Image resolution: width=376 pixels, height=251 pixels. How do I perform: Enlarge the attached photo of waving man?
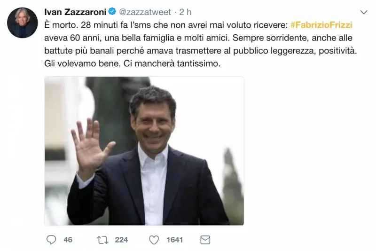pyautogui.click(x=144, y=151)
